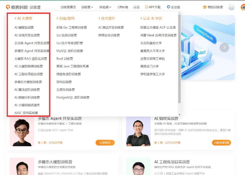The image size is (245, 175).
Task: Open the 后端/架构 category heading
Action: point(66,18)
